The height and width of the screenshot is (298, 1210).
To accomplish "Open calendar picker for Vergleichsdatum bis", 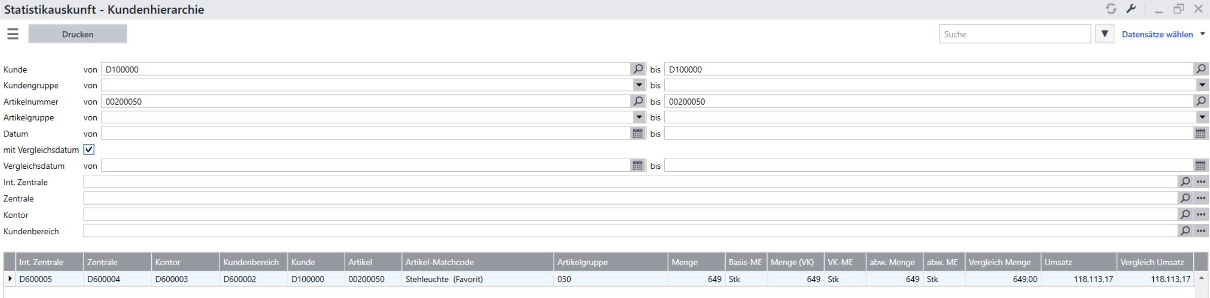I will point(1200,166).
